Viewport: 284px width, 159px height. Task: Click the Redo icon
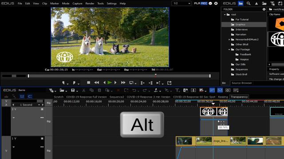click(x=145, y=90)
